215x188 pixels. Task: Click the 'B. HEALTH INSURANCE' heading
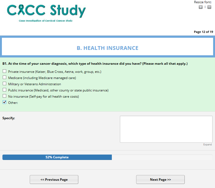tap(107, 48)
